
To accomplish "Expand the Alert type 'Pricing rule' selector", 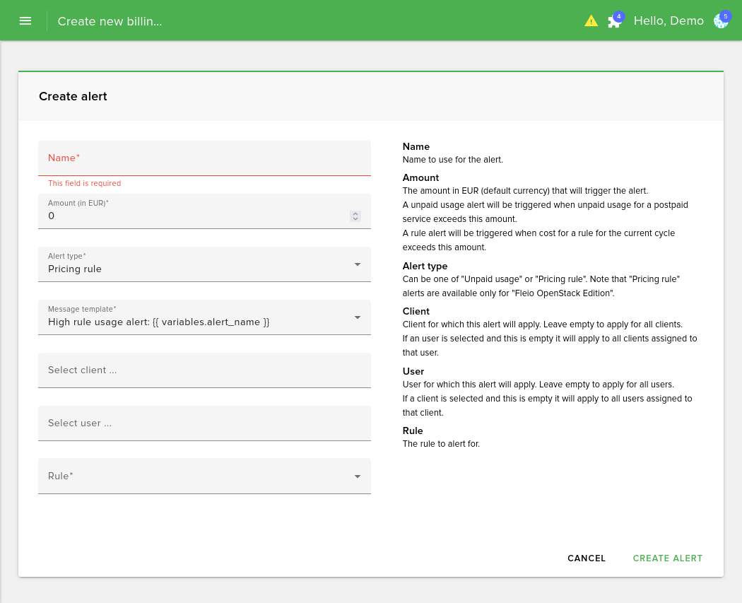I will tap(198, 269).
